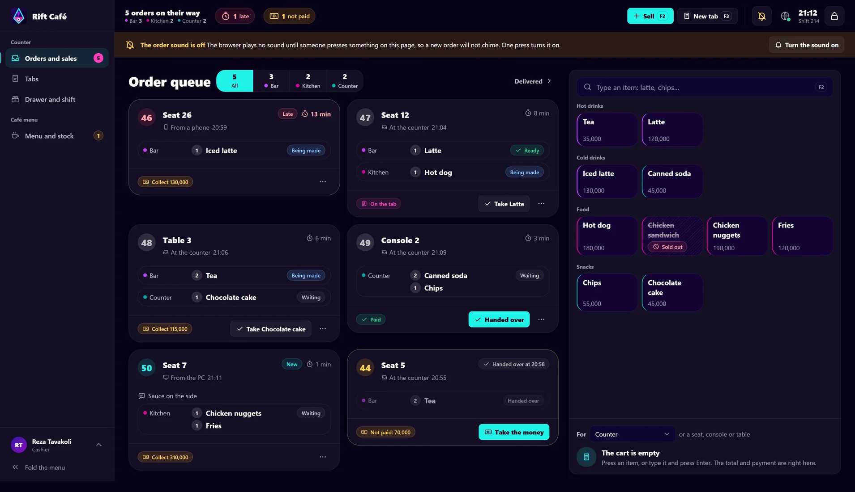
Task: Add Iced latte tile to cart
Action: click(x=607, y=181)
